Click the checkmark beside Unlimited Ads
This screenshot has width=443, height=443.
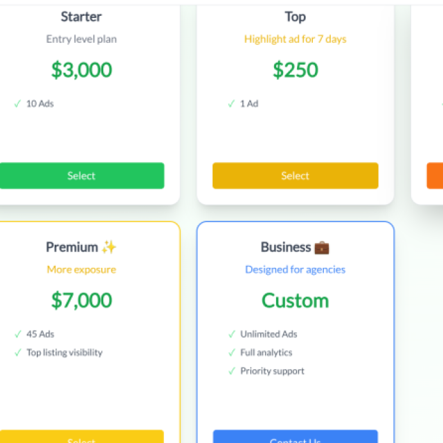pyautogui.click(x=232, y=334)
